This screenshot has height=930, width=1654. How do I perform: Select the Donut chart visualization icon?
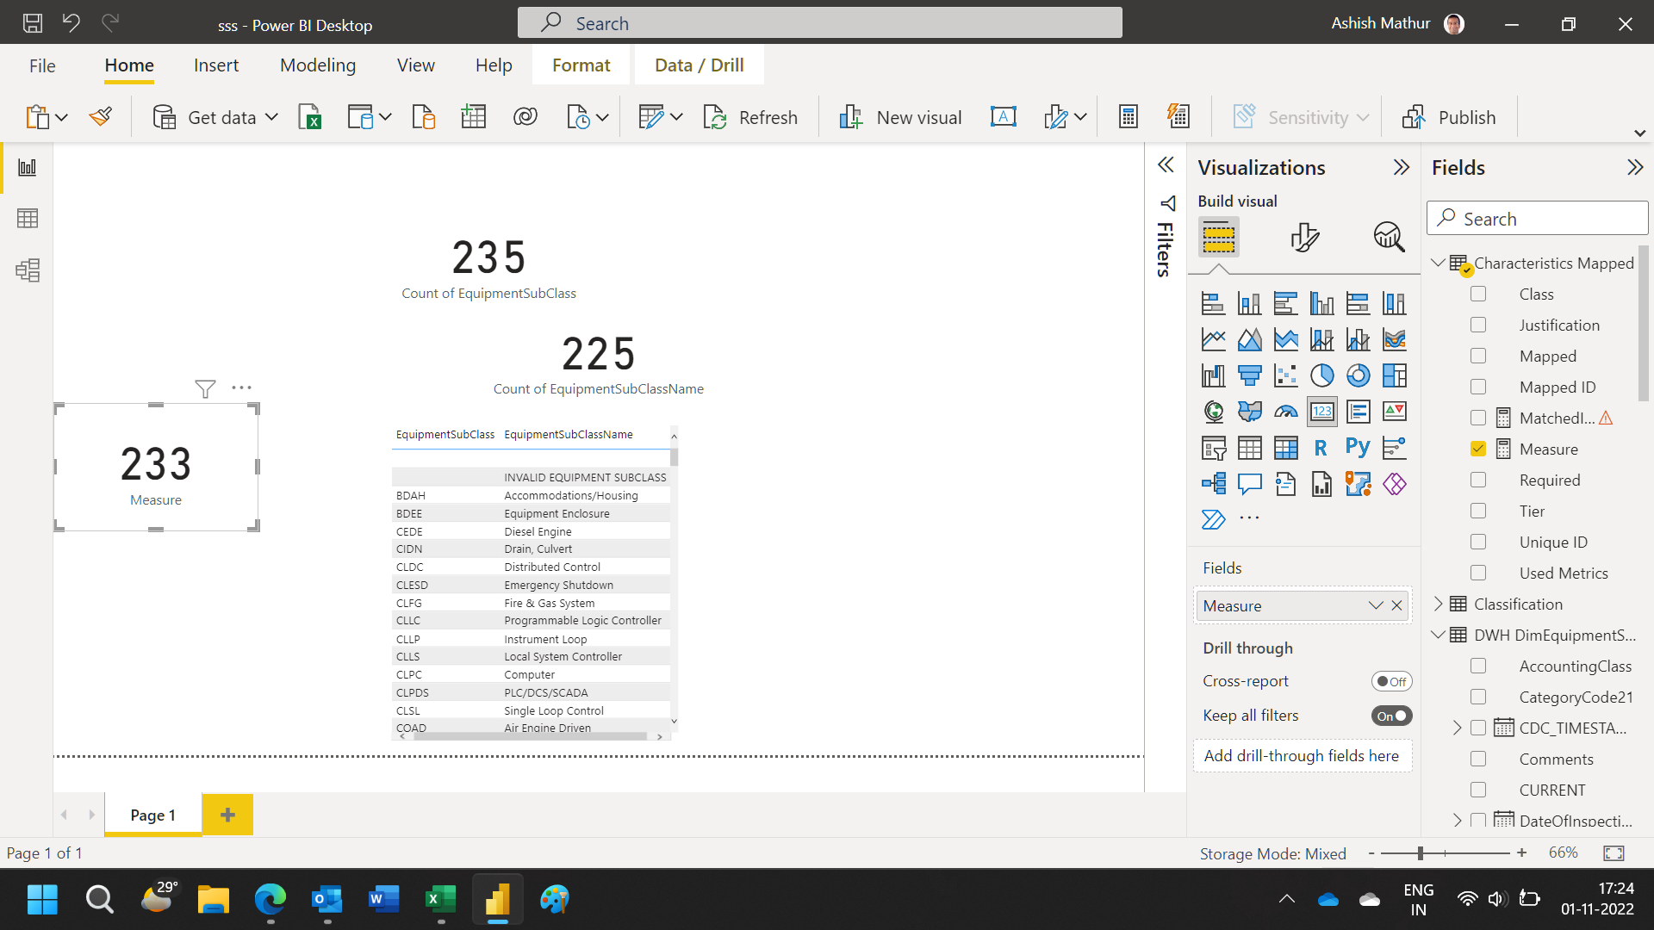pos(1358,375)
